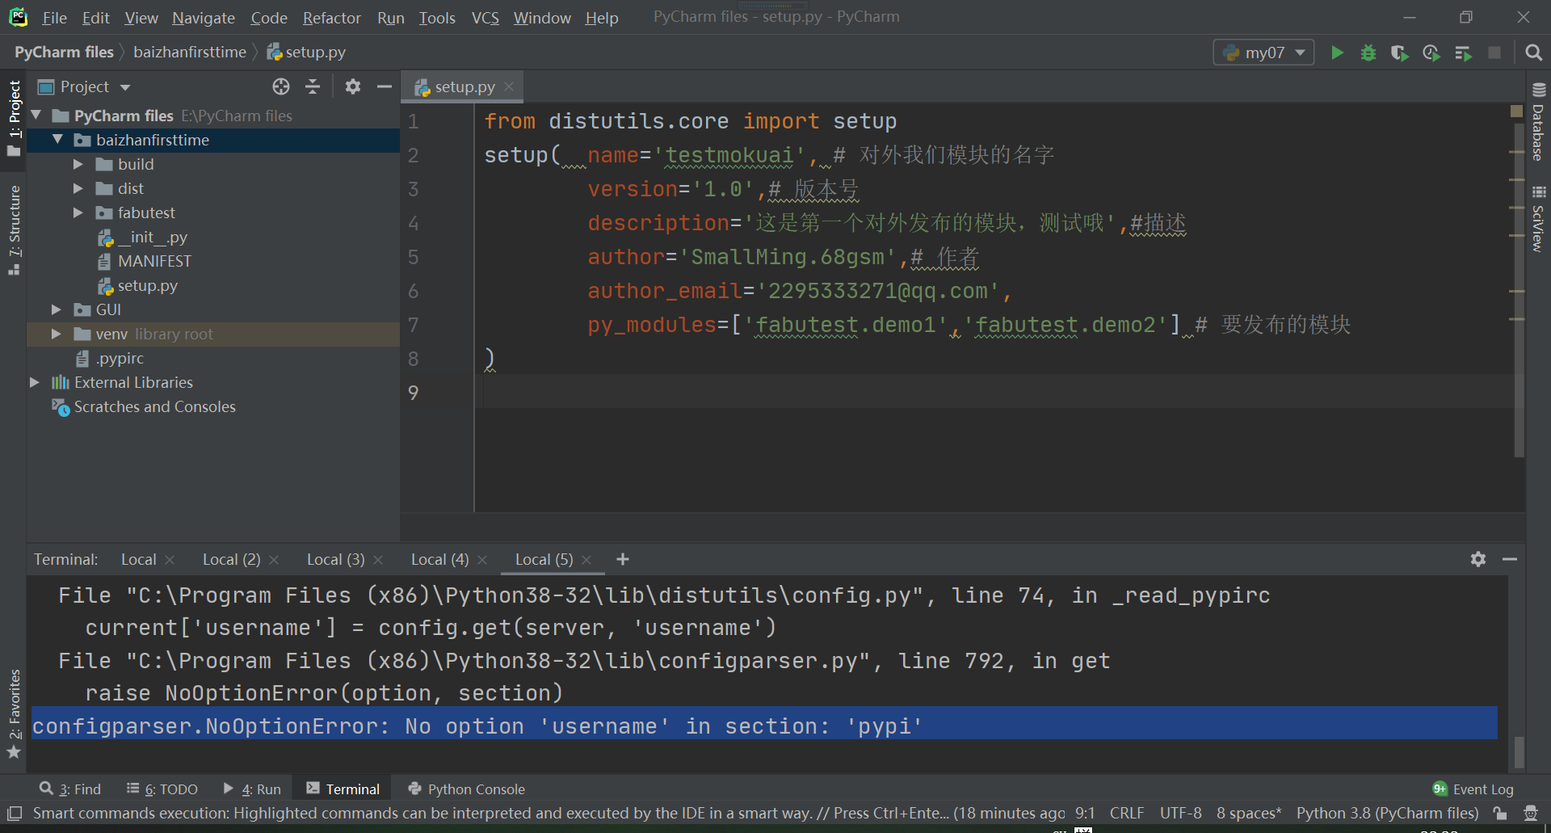The image size is (1551, 833).
Task: Open the File menu
Action: coord(54,18)
